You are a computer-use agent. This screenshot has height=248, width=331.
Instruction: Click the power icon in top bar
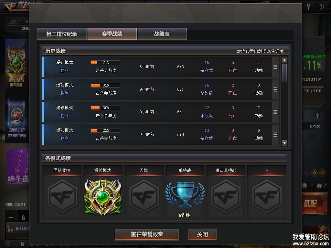pos(322,7)
